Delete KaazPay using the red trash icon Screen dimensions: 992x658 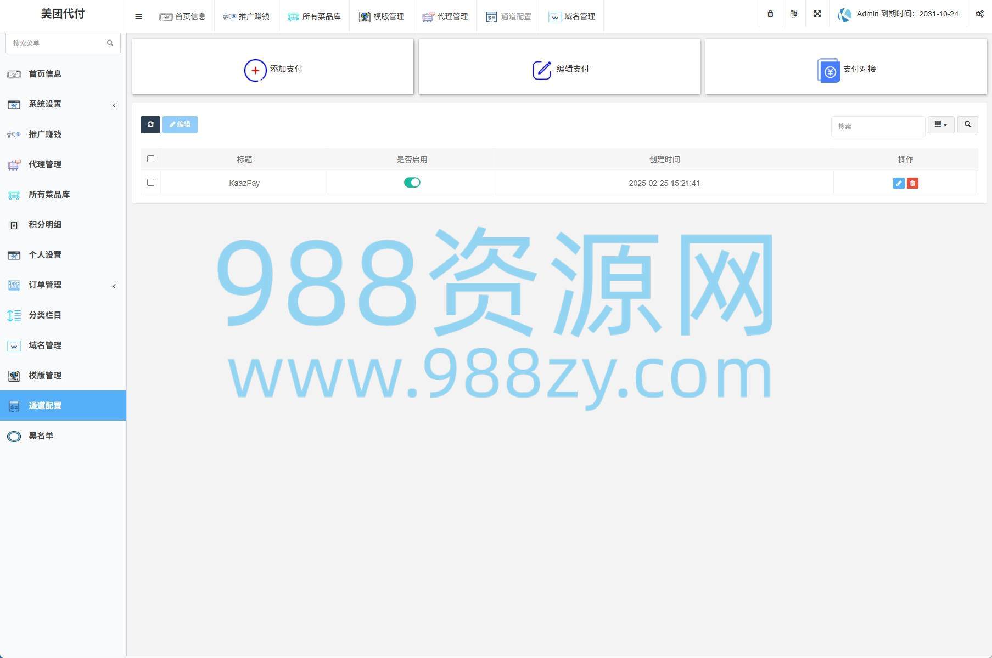pos(912,183)
